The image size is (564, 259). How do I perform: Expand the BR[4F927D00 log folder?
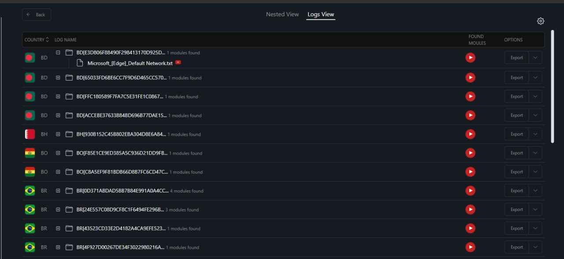[x=58, y=247]
